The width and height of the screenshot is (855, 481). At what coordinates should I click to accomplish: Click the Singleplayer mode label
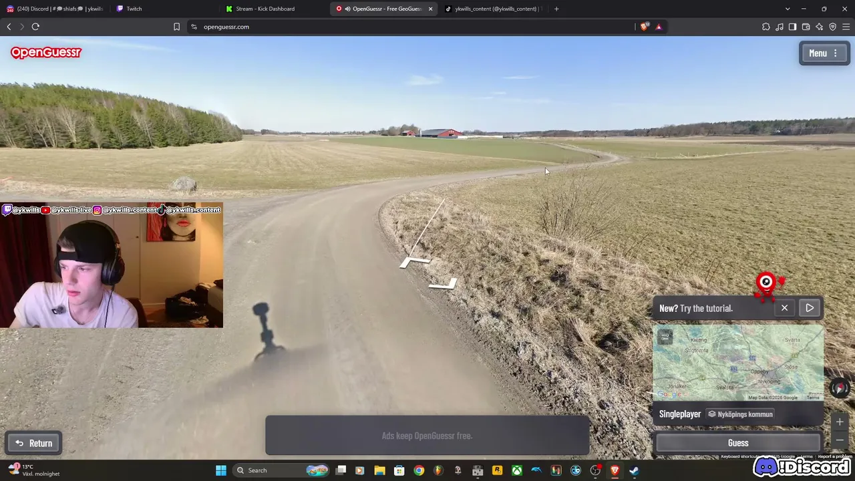point(680,414)
